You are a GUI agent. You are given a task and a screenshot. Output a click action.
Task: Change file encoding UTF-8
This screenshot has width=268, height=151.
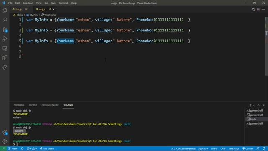[214, 148]
